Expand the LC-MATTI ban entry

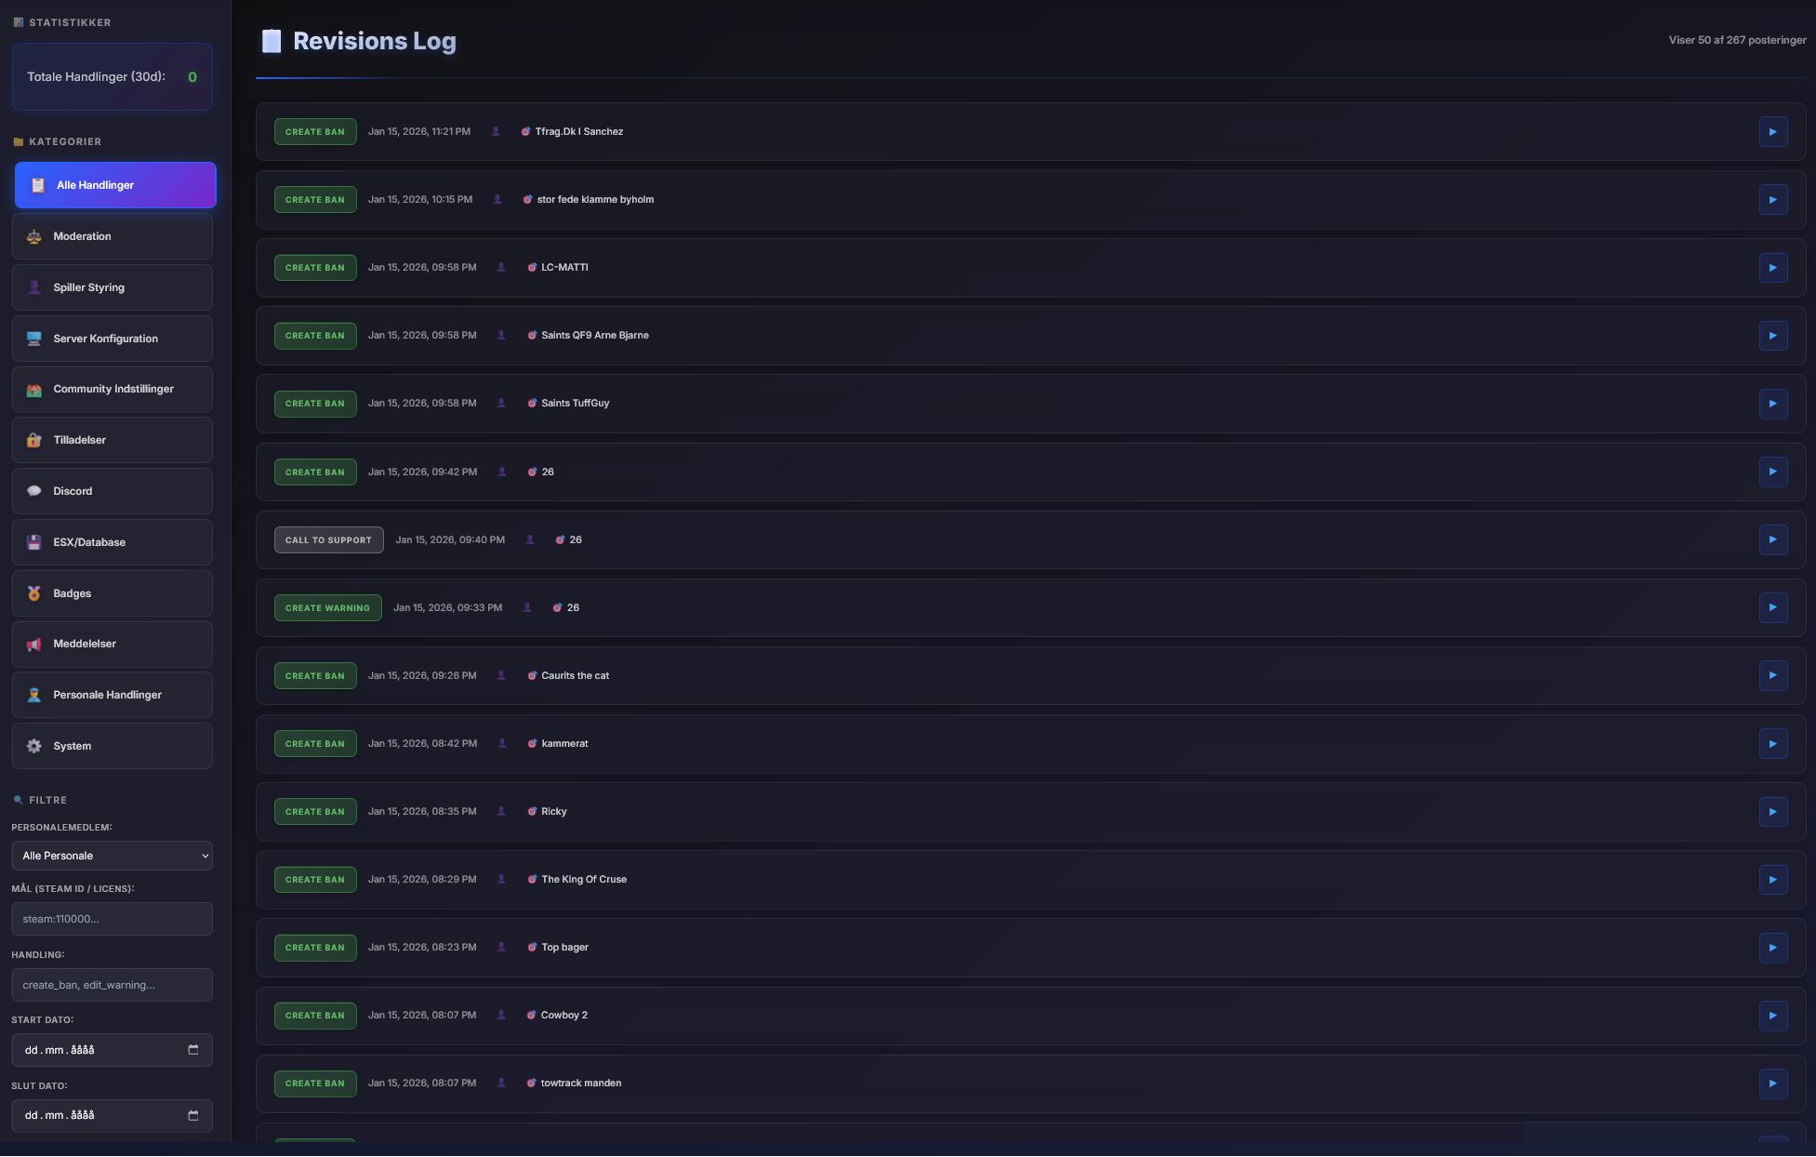coord(1773,268)
